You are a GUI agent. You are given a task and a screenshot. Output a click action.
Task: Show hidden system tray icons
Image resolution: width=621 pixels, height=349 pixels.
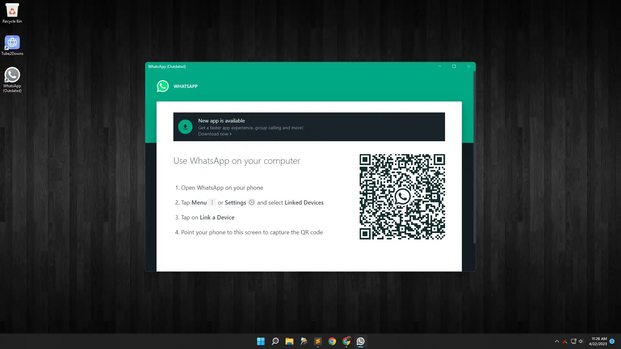pos(557,341)
